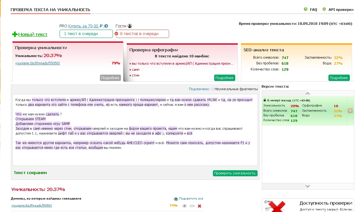
Task: Click the API проверки gear icon
Action: 324,10
